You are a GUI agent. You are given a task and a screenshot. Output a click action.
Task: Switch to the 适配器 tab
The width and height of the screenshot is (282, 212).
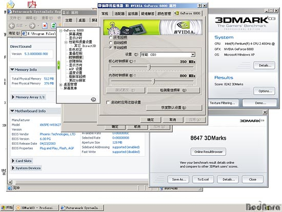pos(119,14)
